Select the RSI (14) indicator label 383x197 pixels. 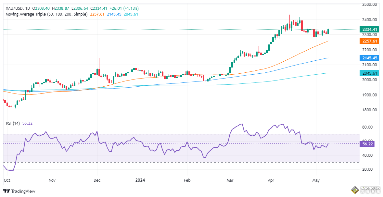pos(13,123)
